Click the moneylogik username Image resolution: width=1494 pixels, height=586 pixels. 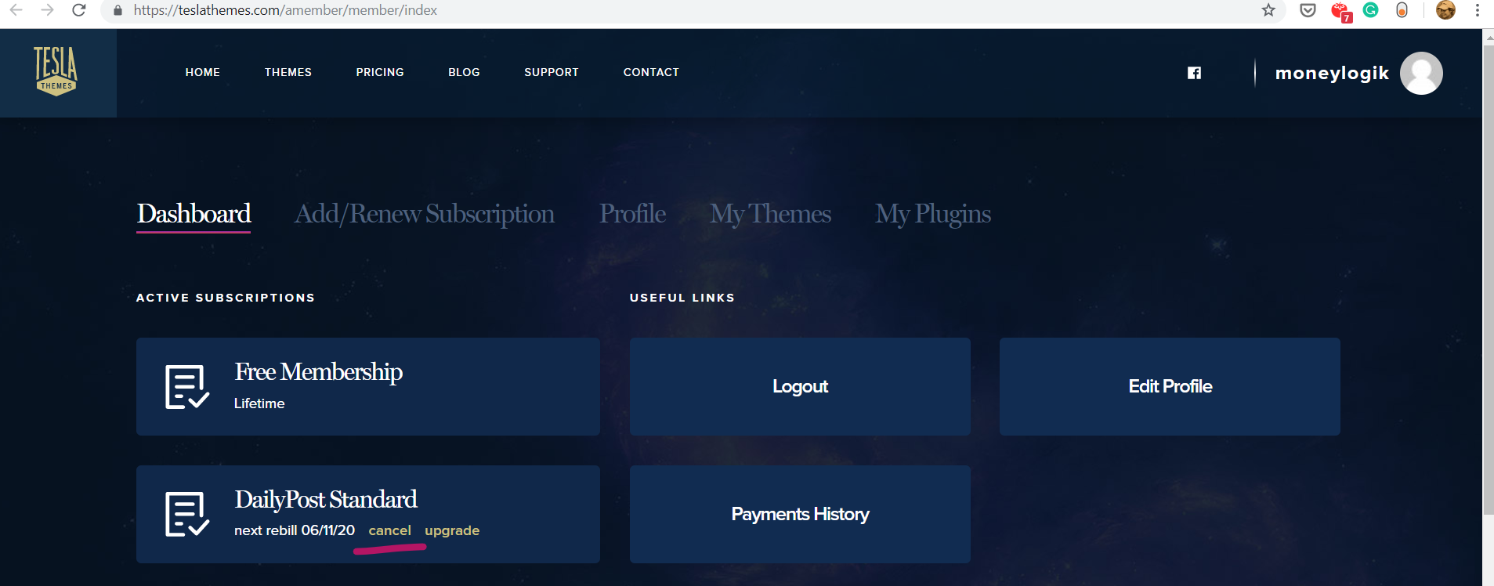pos(1332,73)
